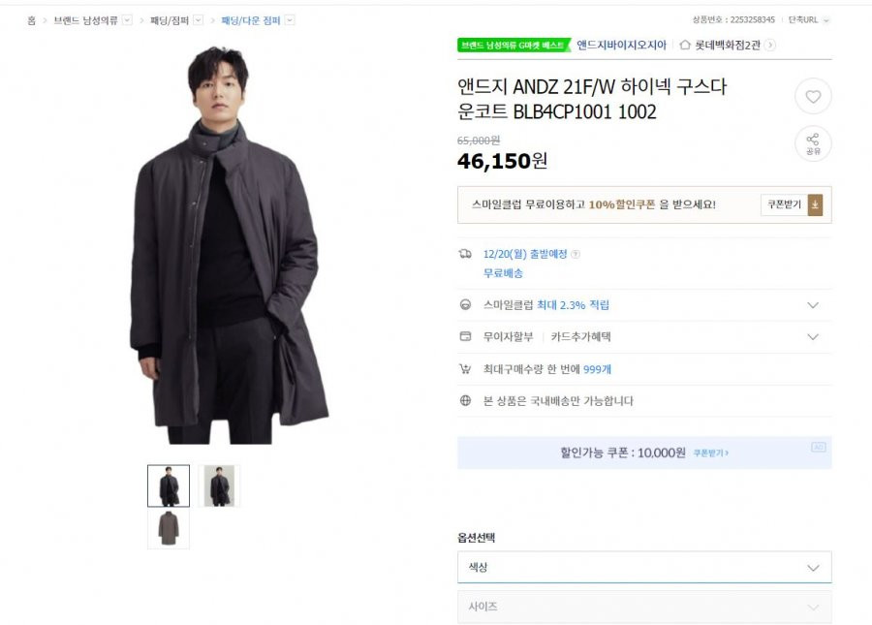Click the heart wishlist icon
The height and width of the screenshot is (625, 872).
813,96
